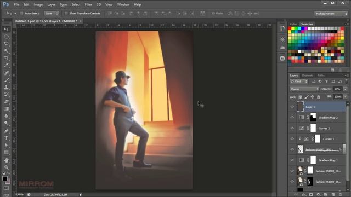The width and height of the screenshot is (351, 197).
Task: Select the Zoom tool
Action: pyautogui.click(x=6, y=167)
